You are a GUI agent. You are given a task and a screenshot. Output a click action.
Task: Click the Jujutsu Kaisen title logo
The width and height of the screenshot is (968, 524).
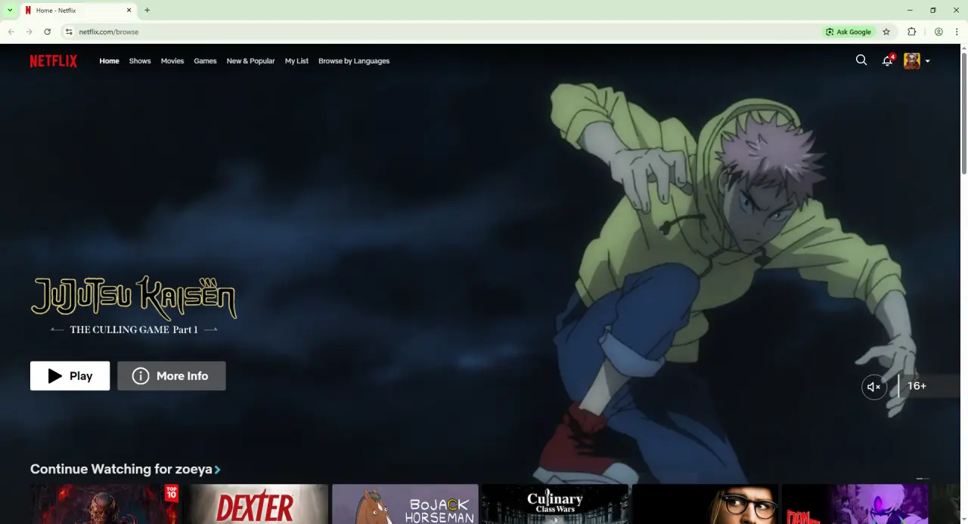tap(134, 305)
